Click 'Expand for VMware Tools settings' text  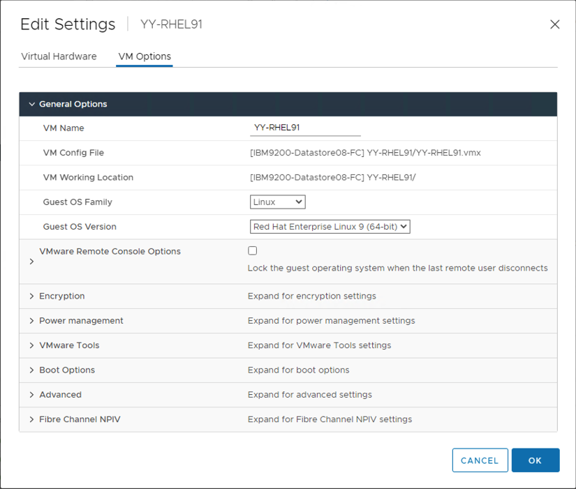click(x=319, y=345)
